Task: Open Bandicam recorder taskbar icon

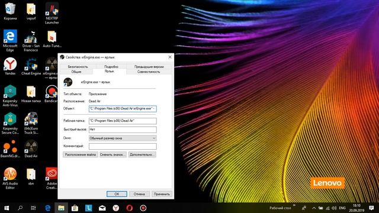Action: (143, 208)
